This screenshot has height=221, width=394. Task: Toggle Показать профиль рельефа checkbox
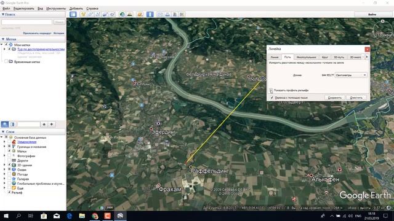click(271, 90)
